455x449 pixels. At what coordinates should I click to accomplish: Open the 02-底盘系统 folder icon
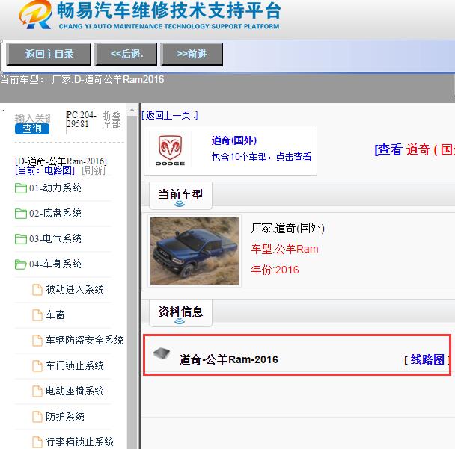tap(21, 214)
